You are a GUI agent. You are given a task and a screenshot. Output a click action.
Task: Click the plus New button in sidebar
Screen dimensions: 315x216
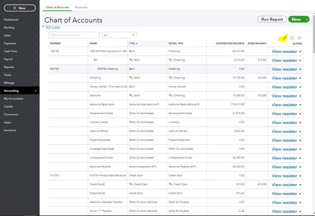[20, 8]
